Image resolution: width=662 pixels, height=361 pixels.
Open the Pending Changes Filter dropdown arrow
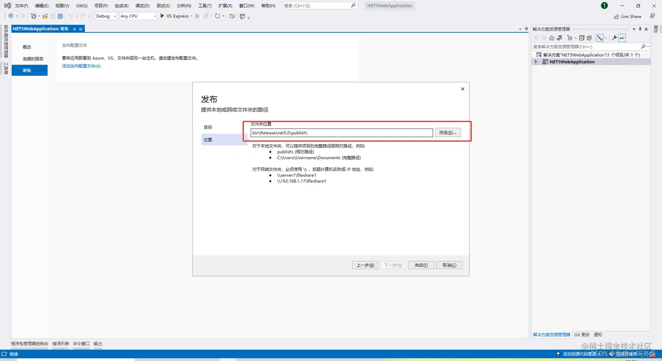point(576,38)
